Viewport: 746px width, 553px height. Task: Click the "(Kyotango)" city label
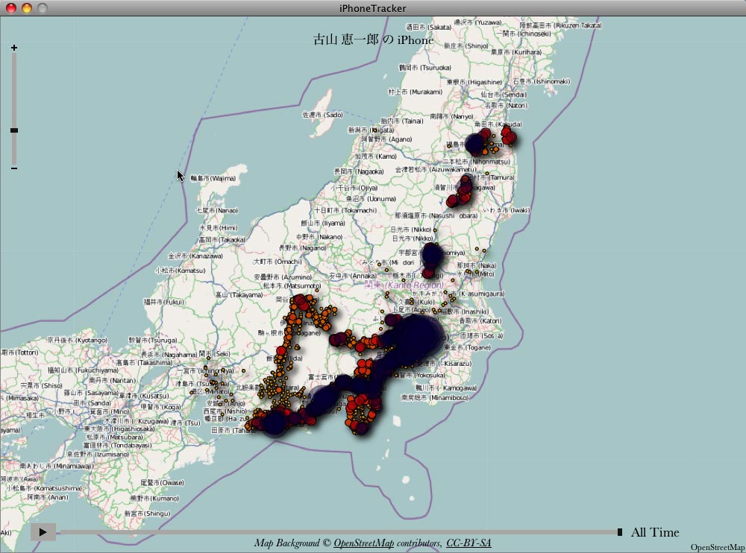90,340
